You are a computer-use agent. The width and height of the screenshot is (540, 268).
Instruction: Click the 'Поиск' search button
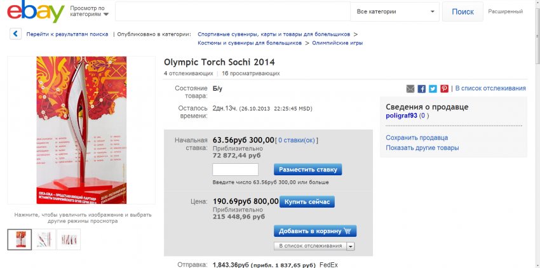(x=462, y=11)
